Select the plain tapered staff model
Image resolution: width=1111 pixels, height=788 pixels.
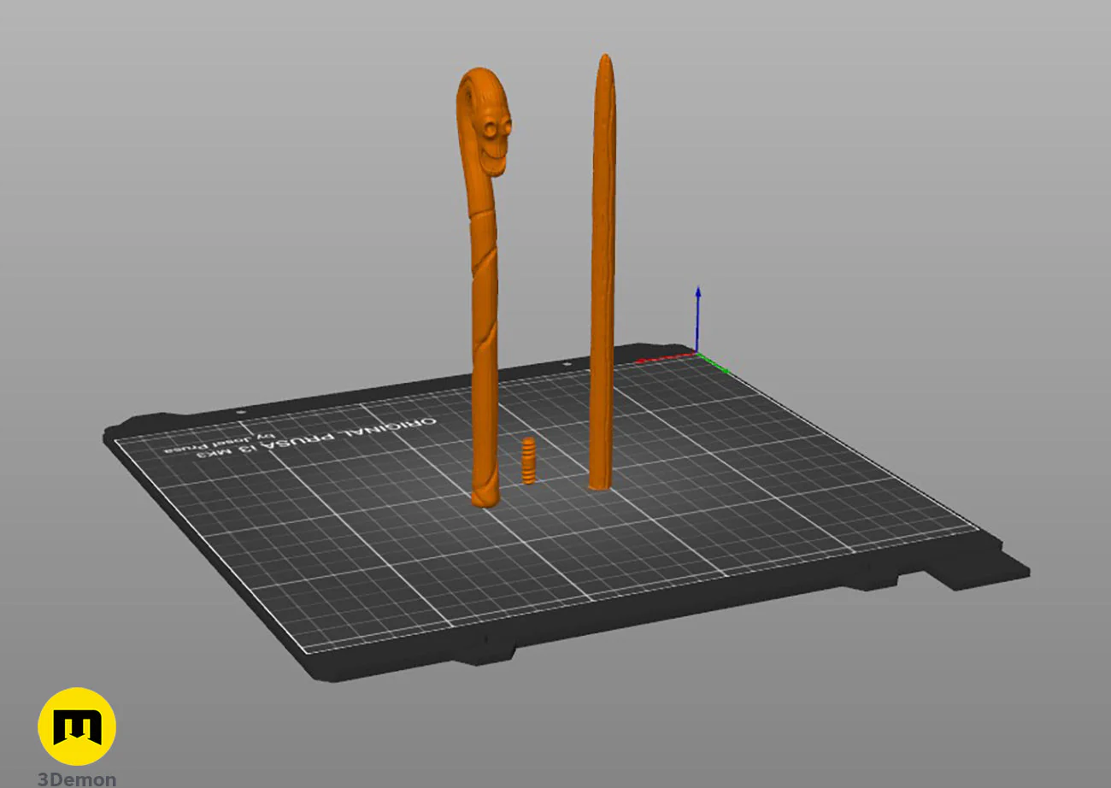point(603,273)
